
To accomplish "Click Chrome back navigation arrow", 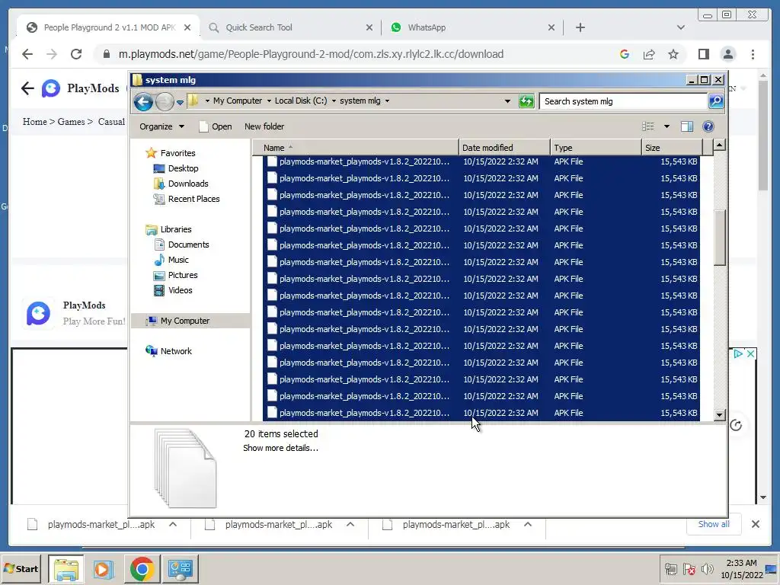I will 27,54.
